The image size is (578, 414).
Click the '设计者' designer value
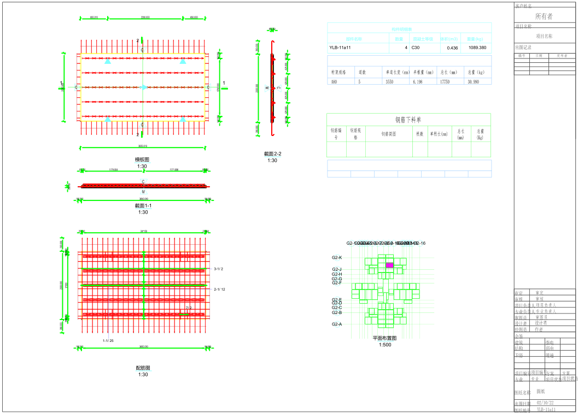point(541,323)
